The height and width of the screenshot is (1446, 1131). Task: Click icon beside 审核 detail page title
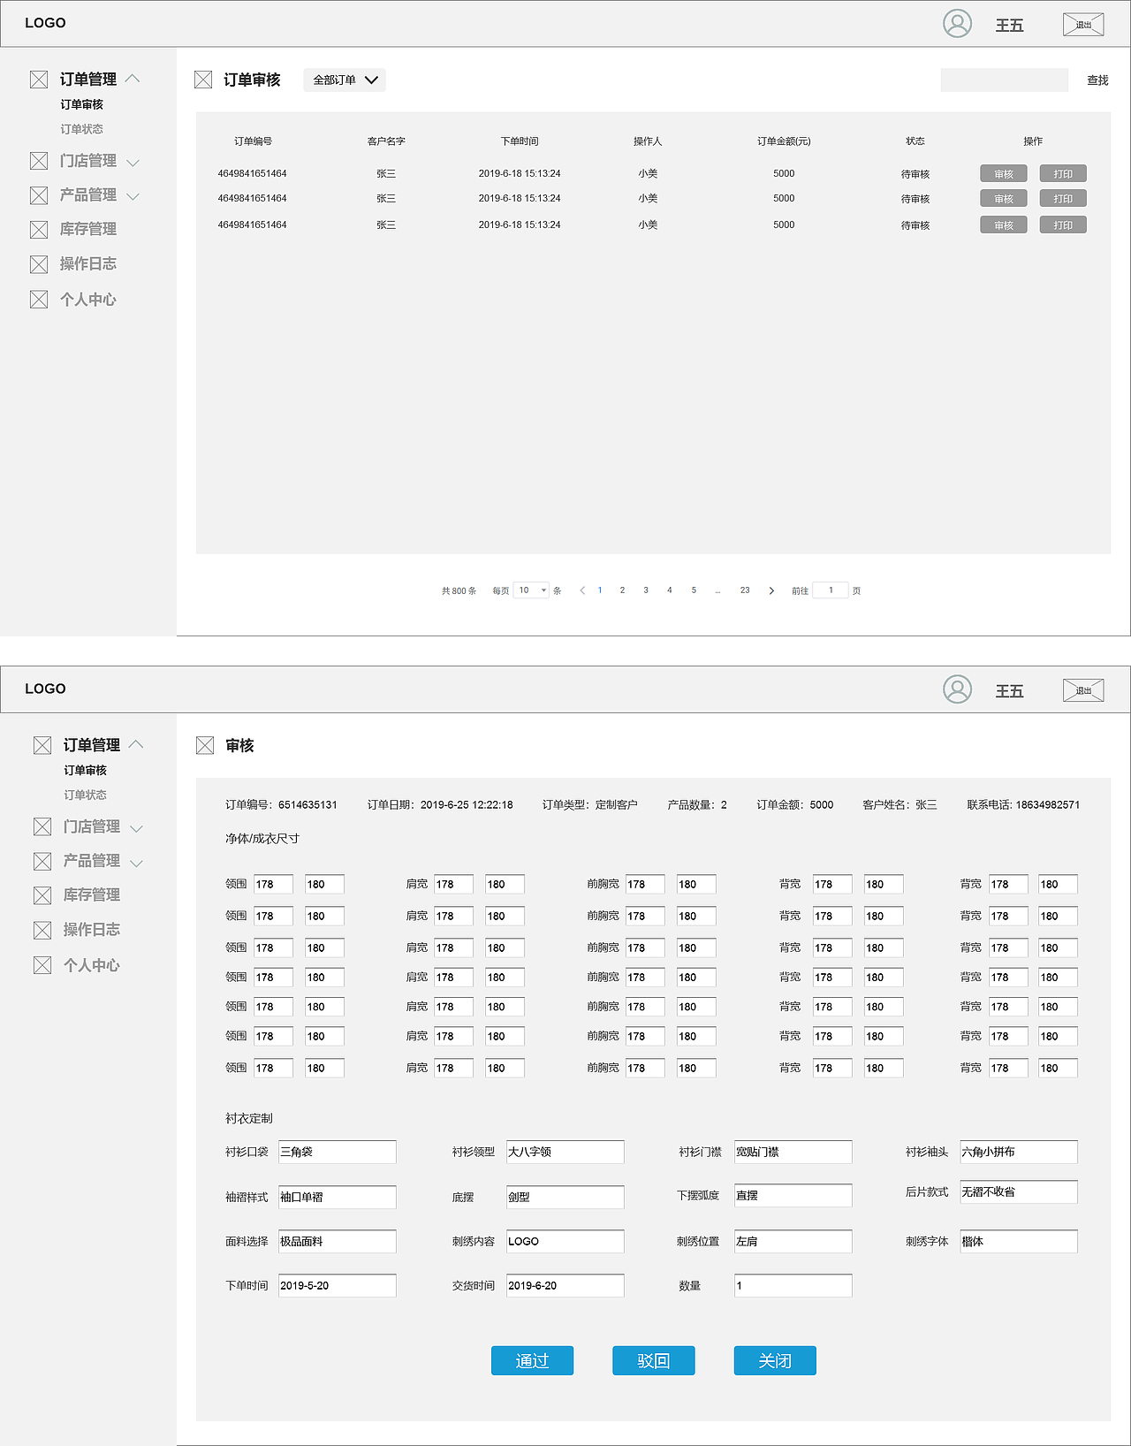point(205,745)
